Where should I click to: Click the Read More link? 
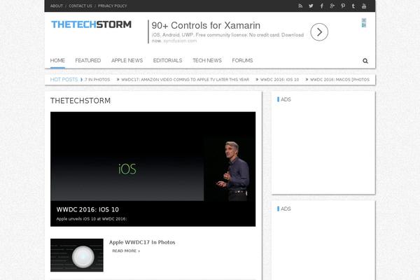click(x=126, y=251)
